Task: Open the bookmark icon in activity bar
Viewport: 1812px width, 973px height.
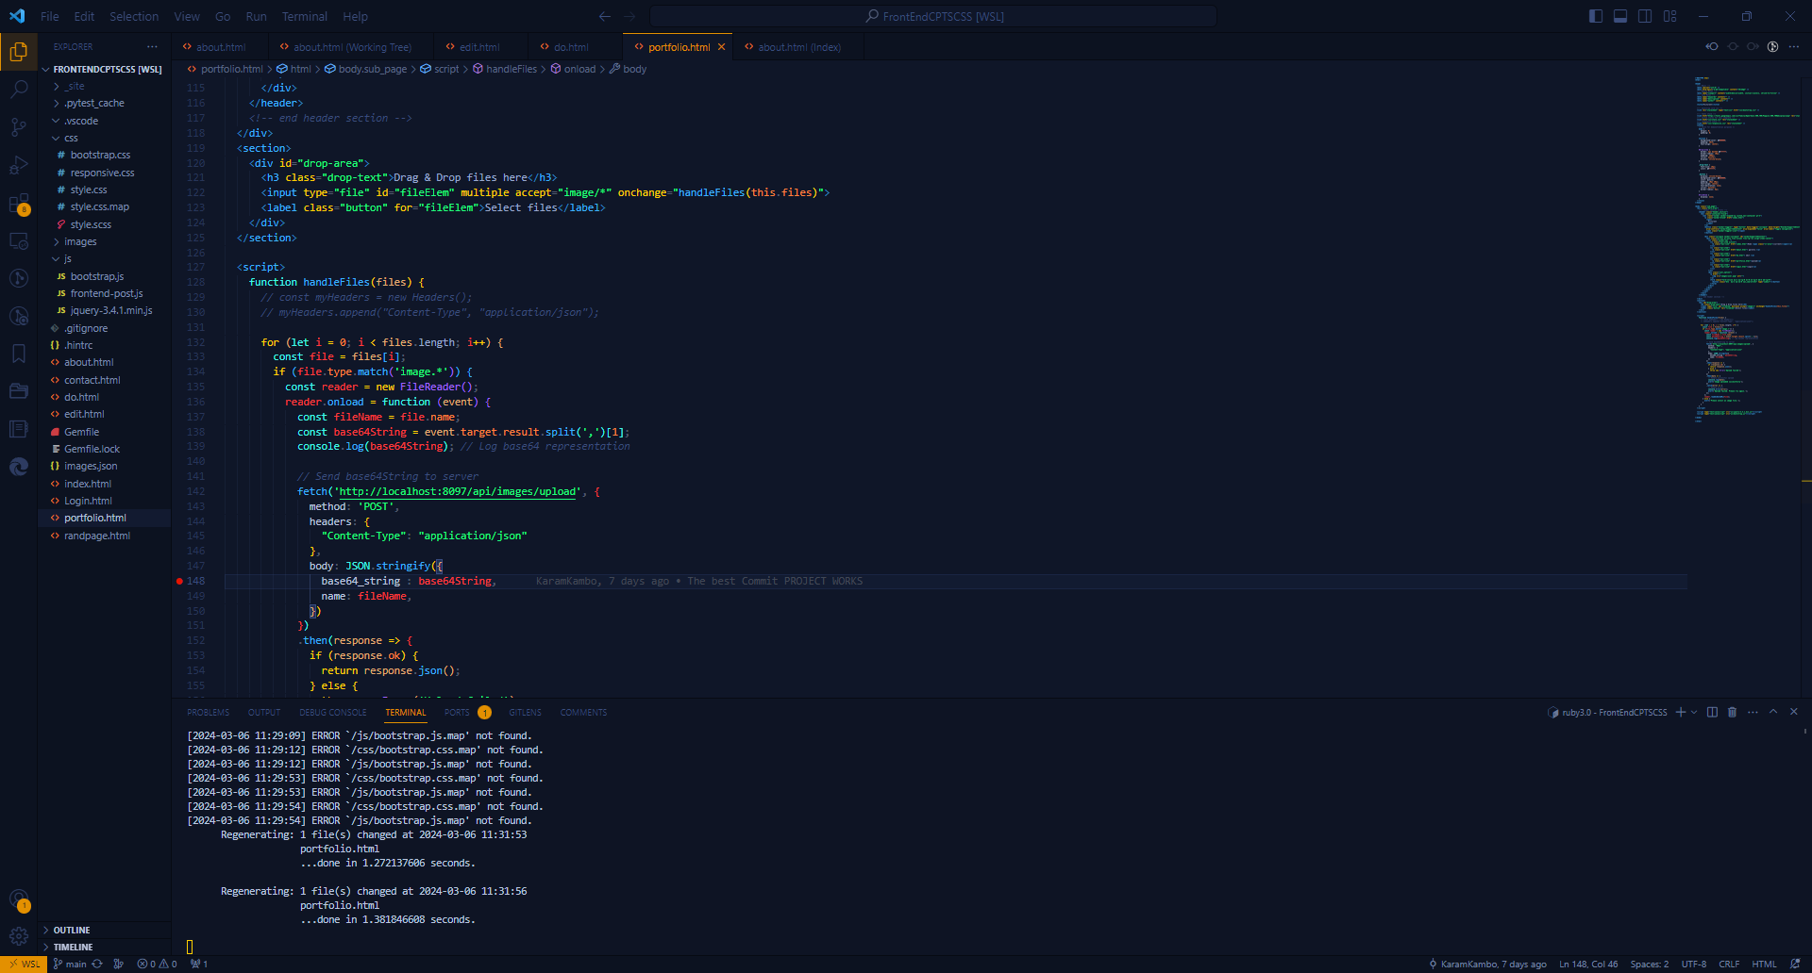Action: tap(18, 354)
